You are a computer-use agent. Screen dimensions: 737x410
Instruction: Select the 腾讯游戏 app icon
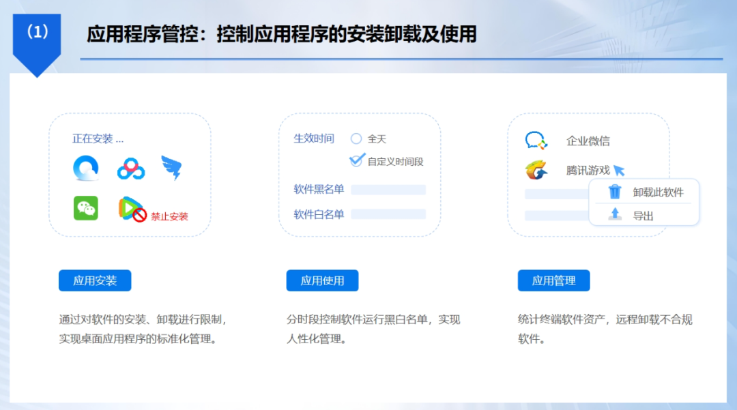pos(536,169)
